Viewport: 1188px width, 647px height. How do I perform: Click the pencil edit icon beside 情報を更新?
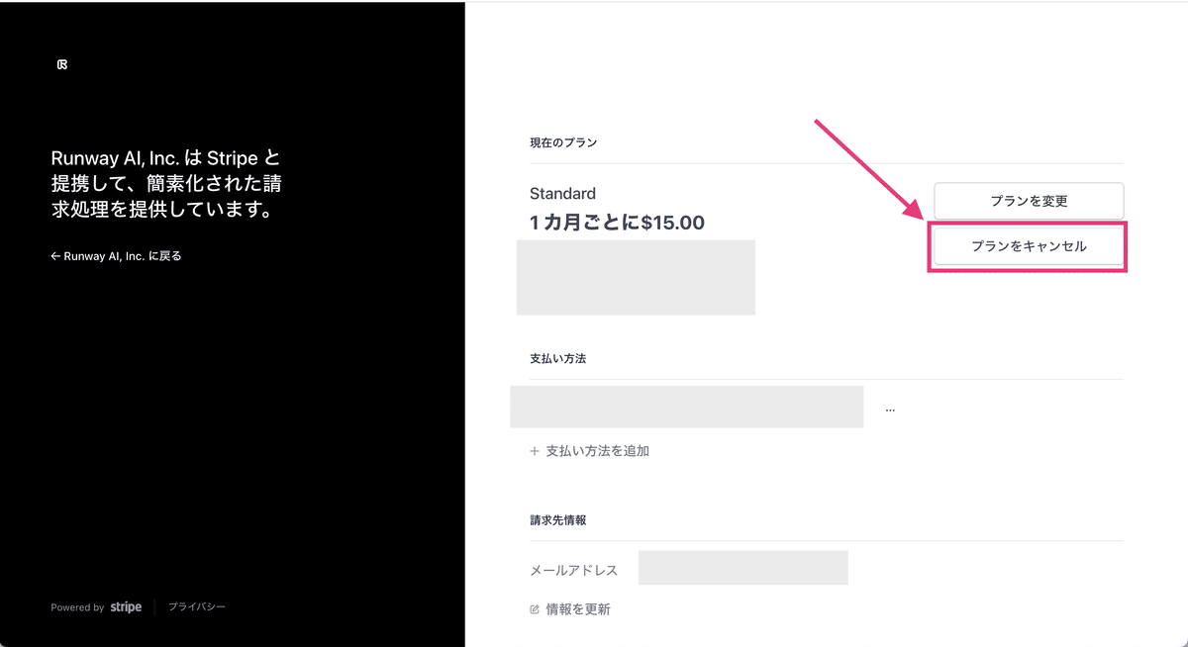click(x=535, y=609)
